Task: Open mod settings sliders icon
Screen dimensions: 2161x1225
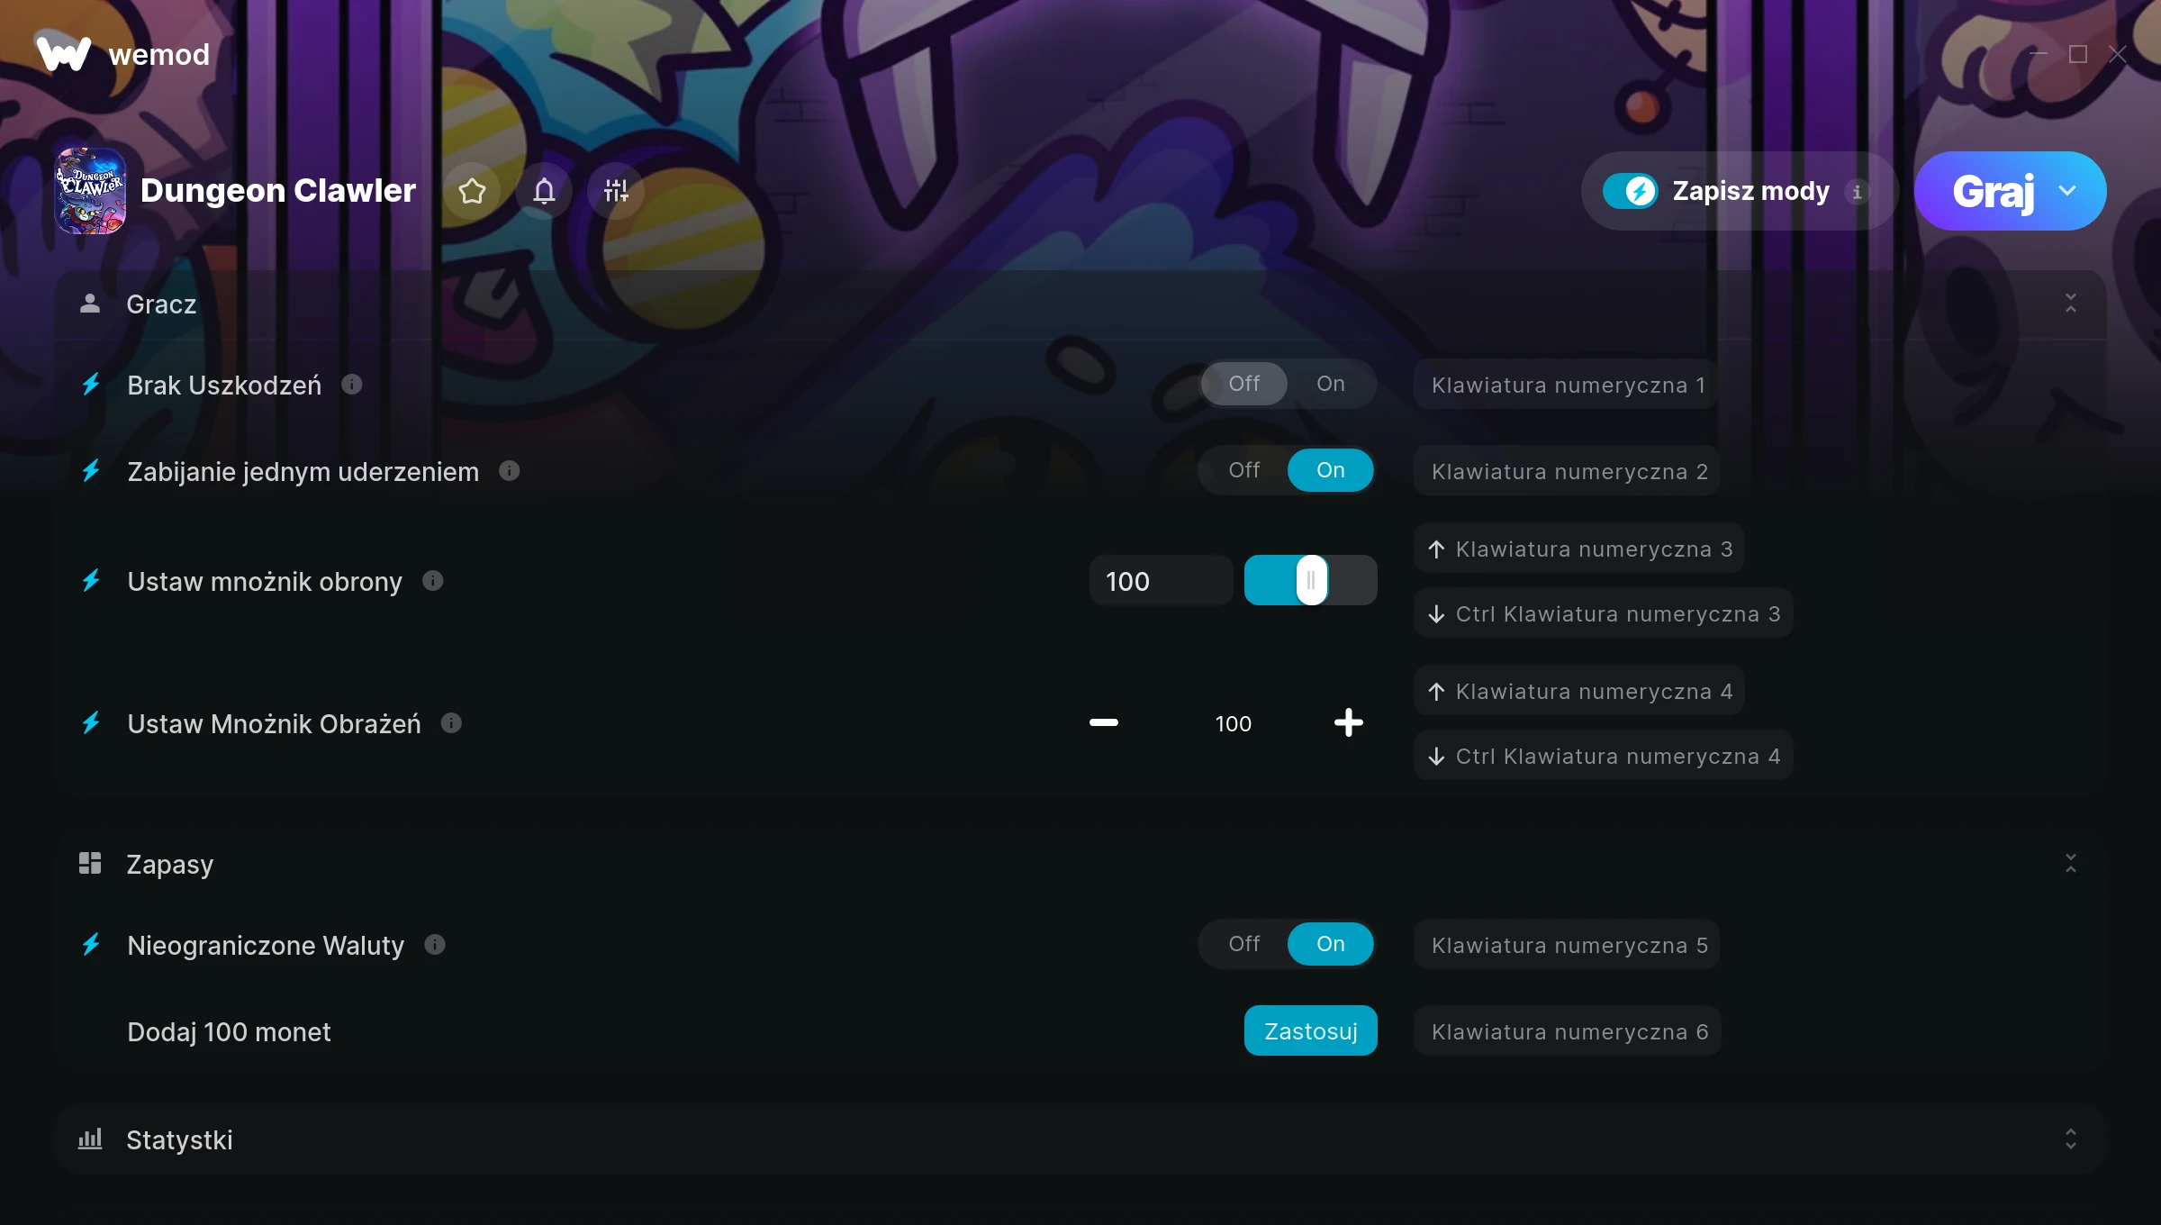Action: point(616,191)
